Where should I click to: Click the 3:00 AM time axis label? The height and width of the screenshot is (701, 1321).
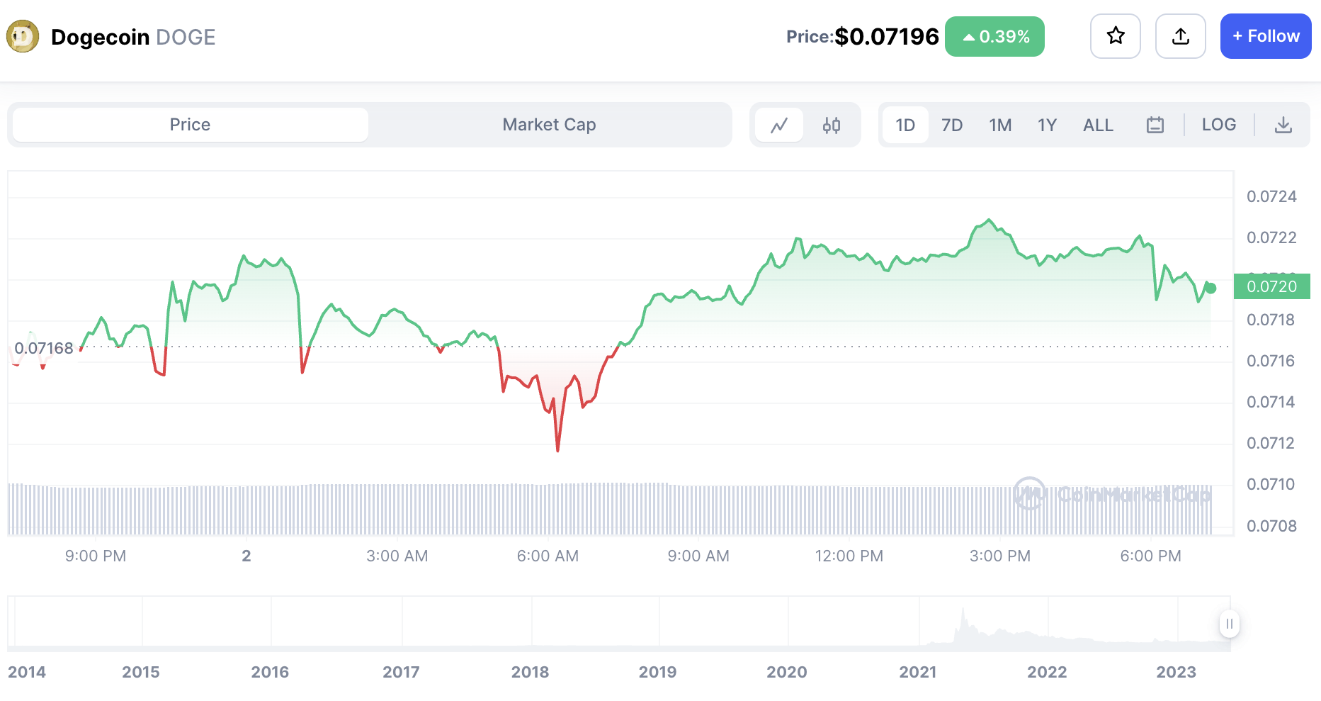pyautogui.click(x=397, y=556)
